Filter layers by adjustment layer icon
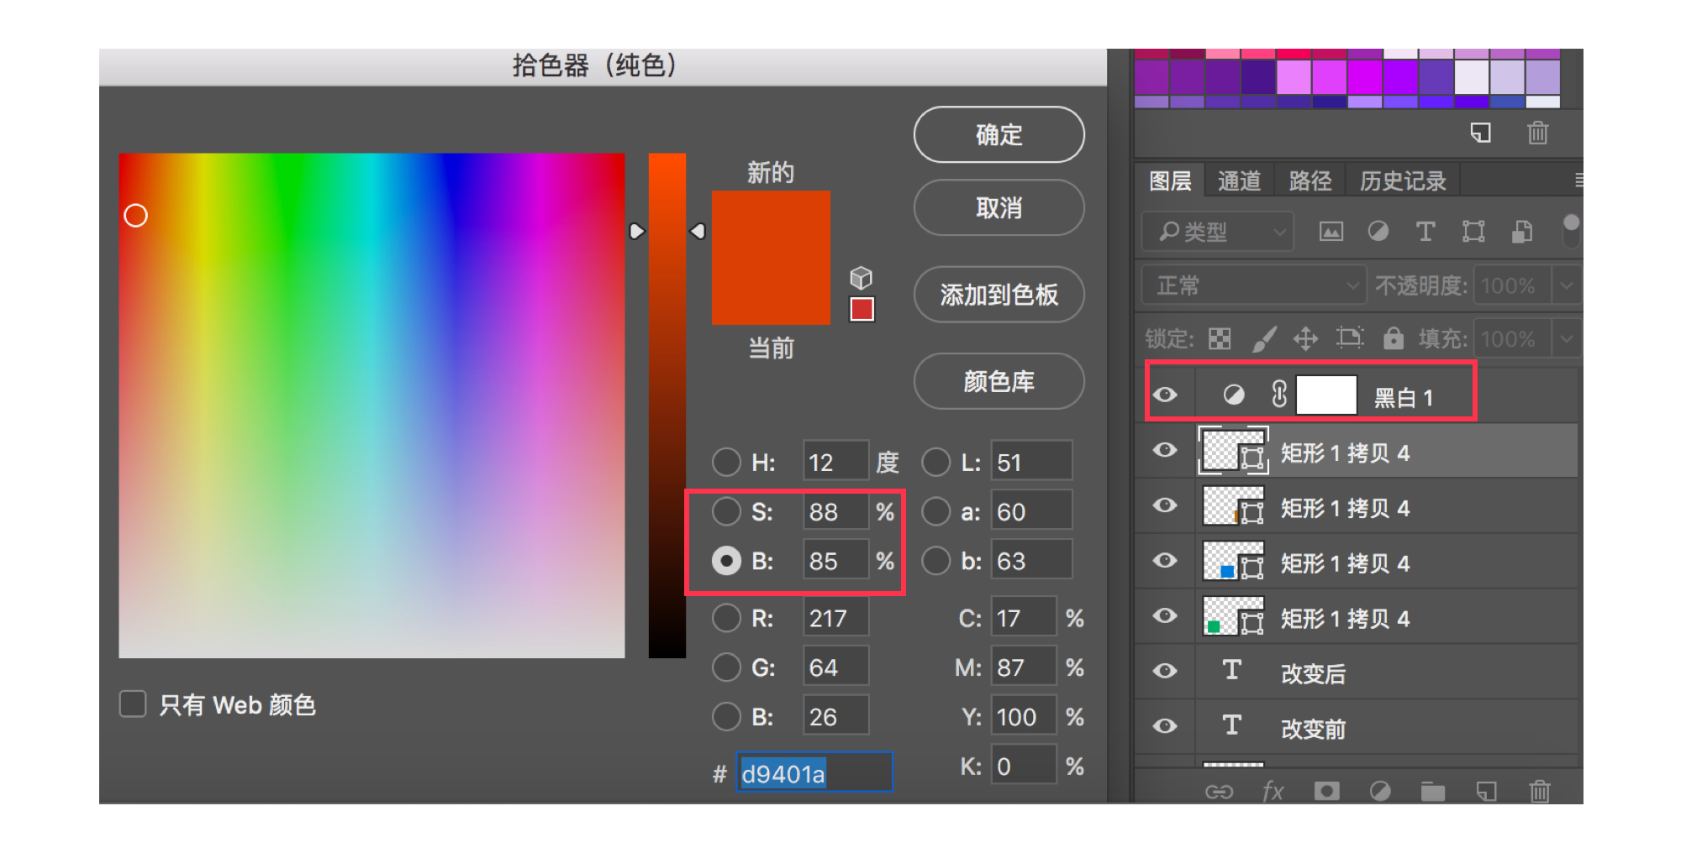 (1378, 232)
